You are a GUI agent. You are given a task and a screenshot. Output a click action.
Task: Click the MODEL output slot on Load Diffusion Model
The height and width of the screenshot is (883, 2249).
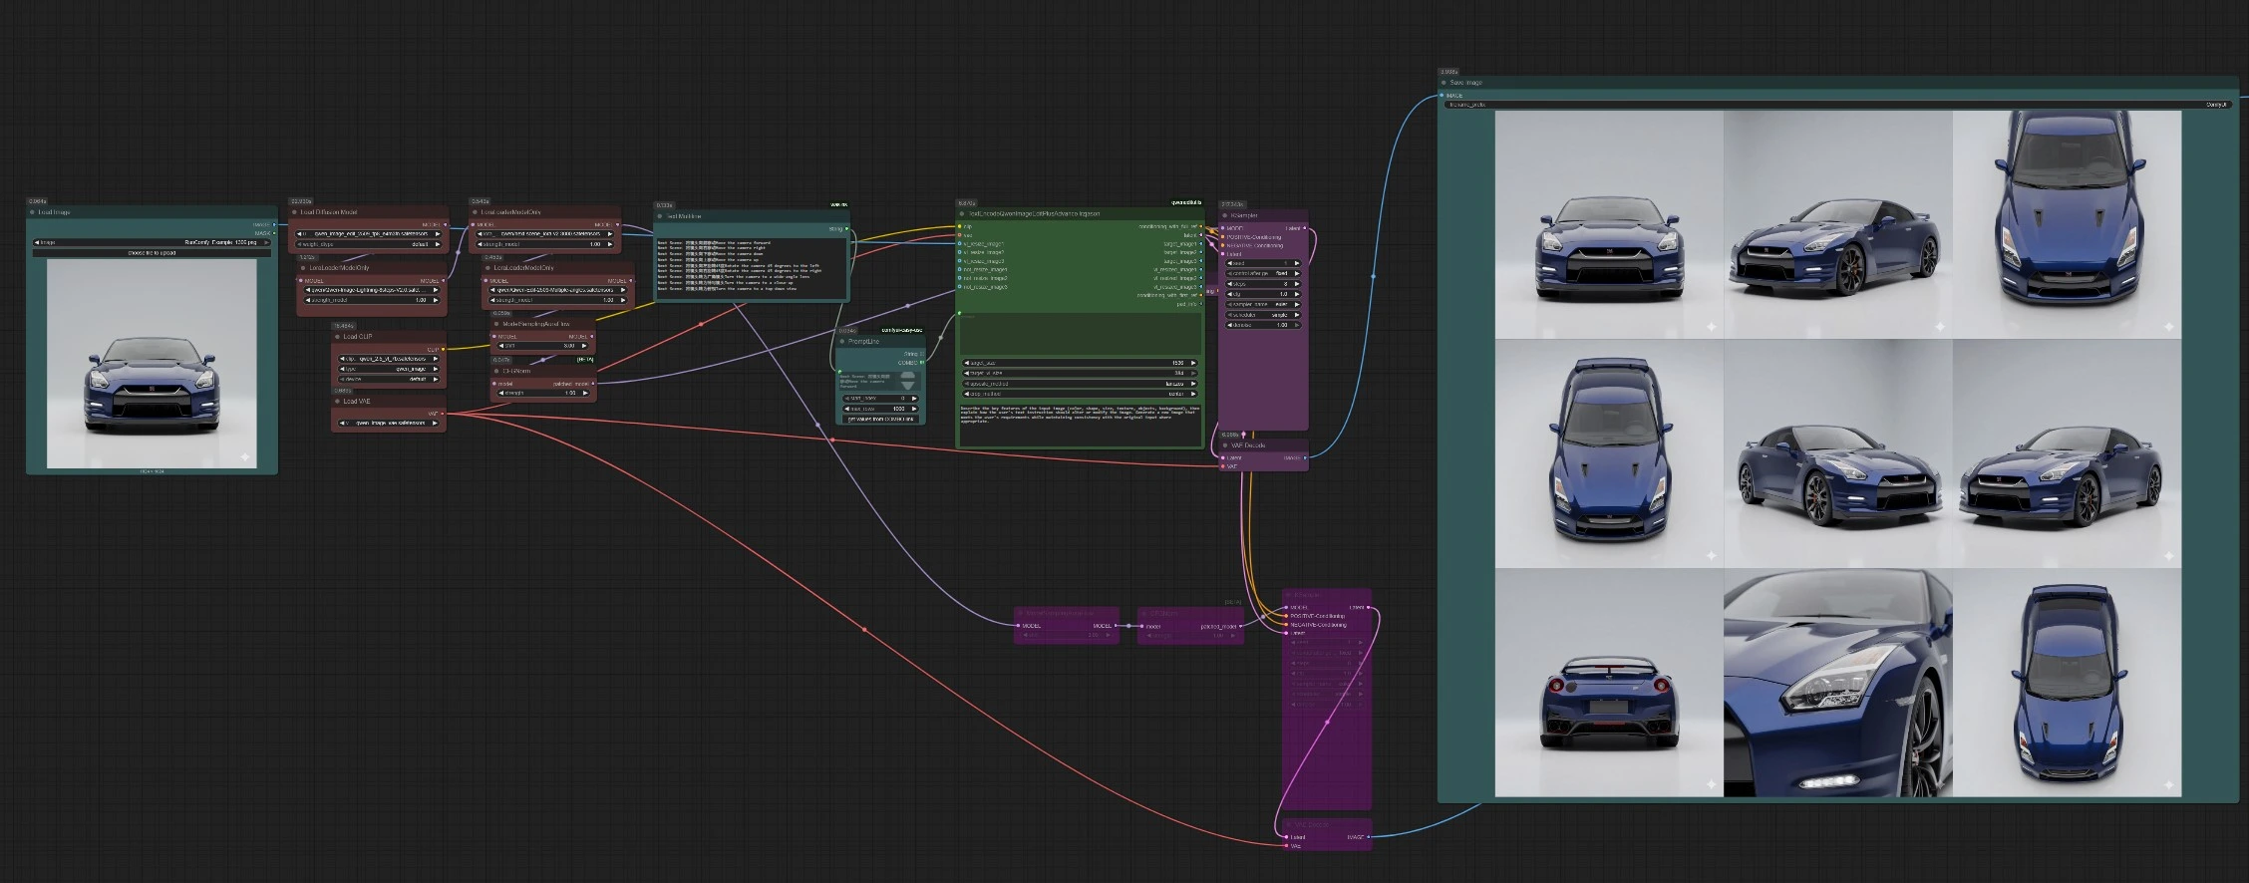(444, 224)
